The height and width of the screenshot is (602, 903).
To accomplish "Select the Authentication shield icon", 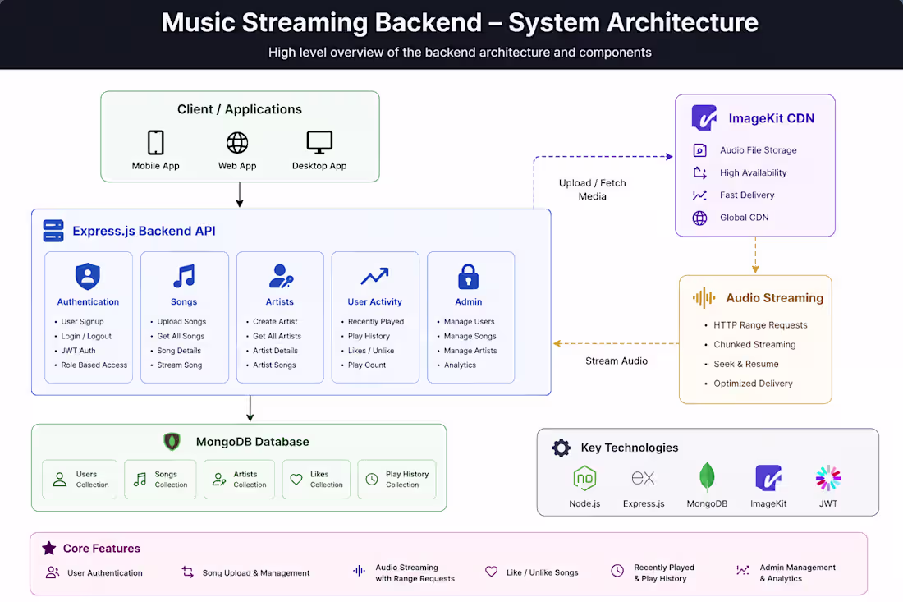I will [x=88, y=277].
